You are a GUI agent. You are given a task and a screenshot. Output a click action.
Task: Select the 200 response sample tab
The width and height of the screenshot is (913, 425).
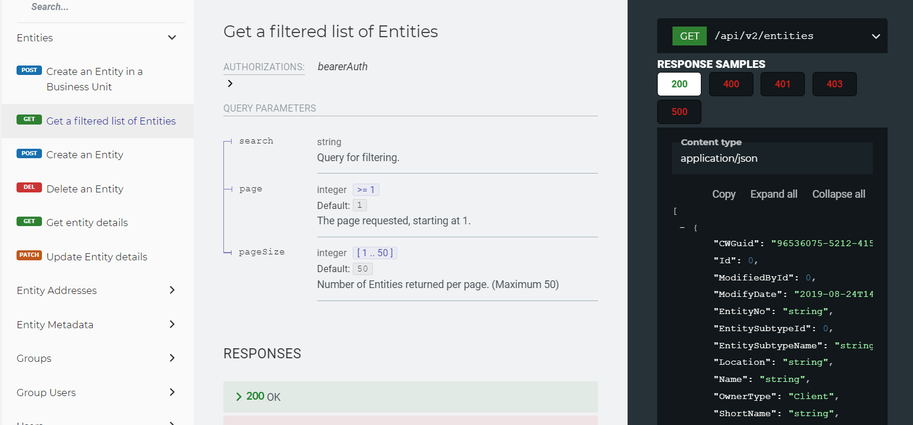[679, 84]
